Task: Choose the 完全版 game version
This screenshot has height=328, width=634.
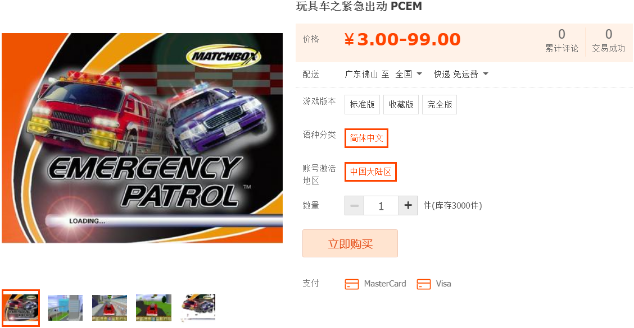Action: pyautogui.click(x=440, y=104)
